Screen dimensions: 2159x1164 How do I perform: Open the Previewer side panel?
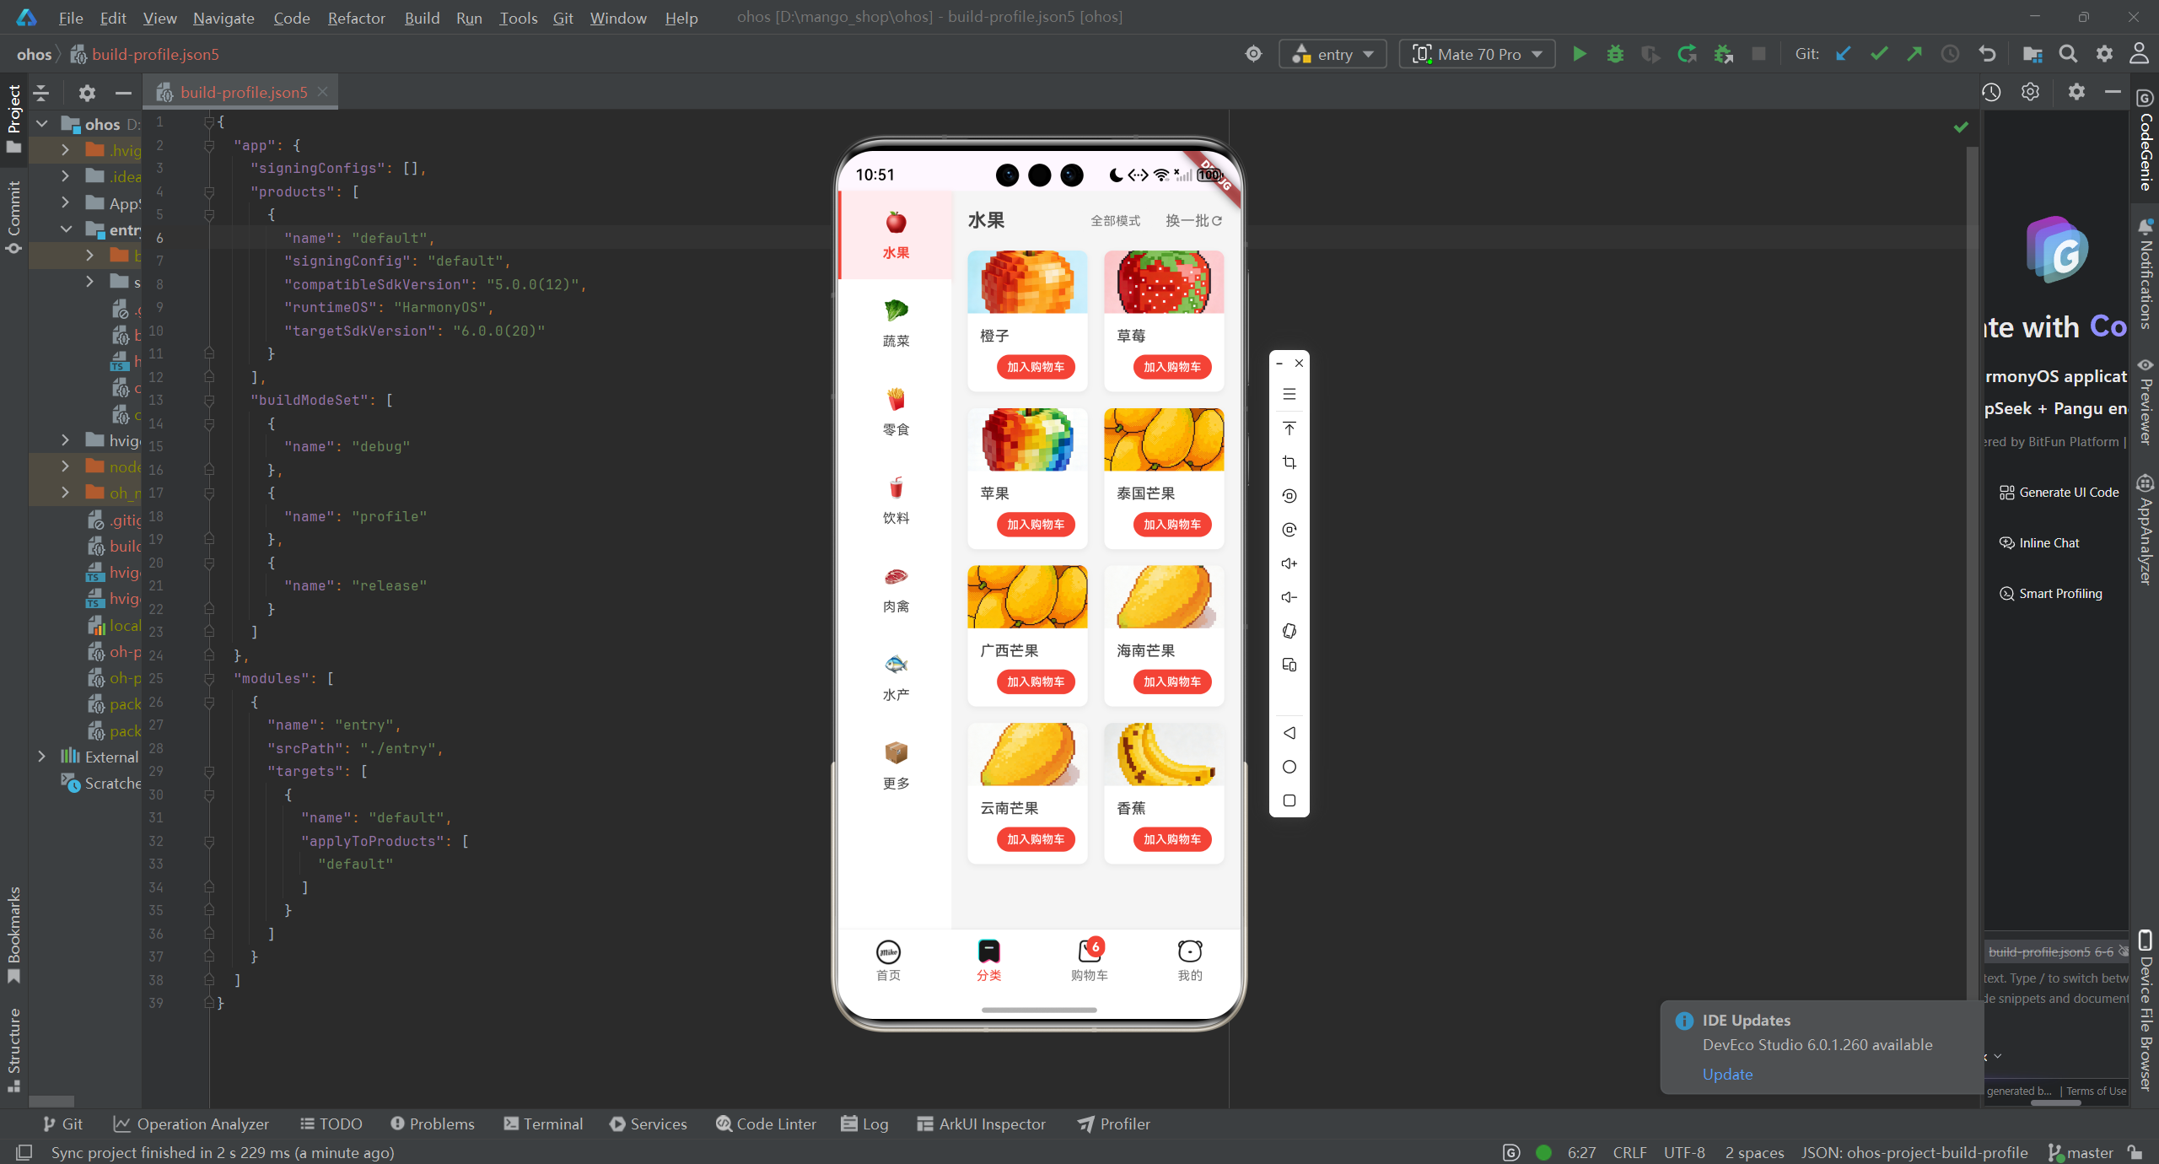click(2146, 403)
